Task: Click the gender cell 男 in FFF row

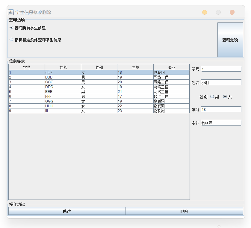Action: tap(99, 96)
